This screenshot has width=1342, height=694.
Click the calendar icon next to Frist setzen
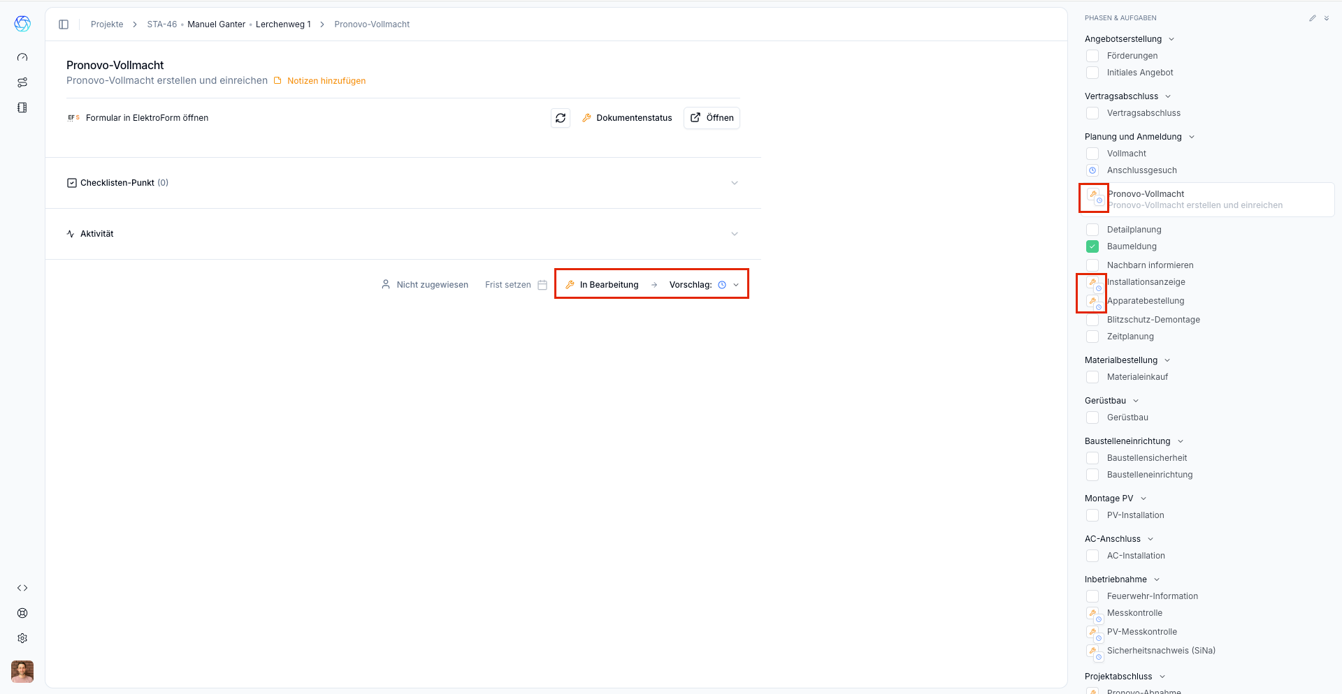[542, 285]
